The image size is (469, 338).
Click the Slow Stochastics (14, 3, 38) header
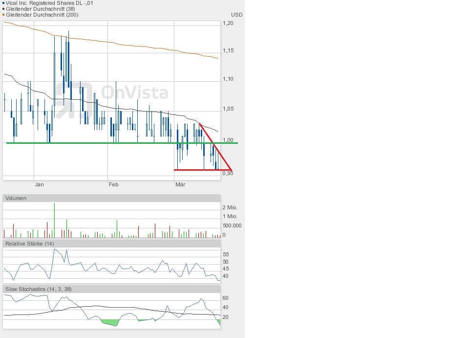click(39, 289)
